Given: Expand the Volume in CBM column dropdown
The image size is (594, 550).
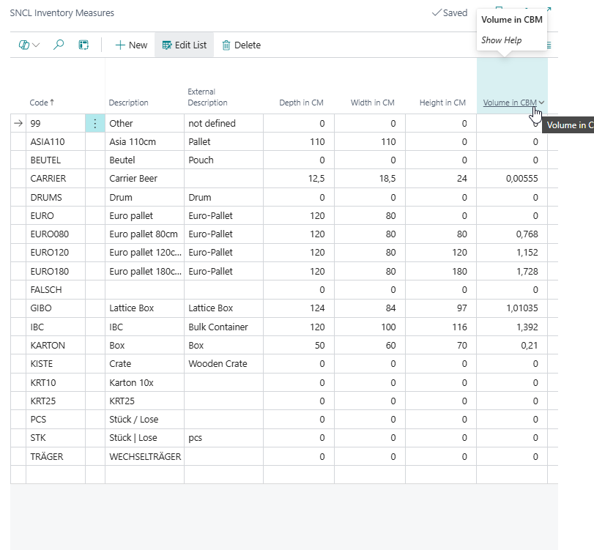Looking at the screenshot, I should [x=541, y=103].
